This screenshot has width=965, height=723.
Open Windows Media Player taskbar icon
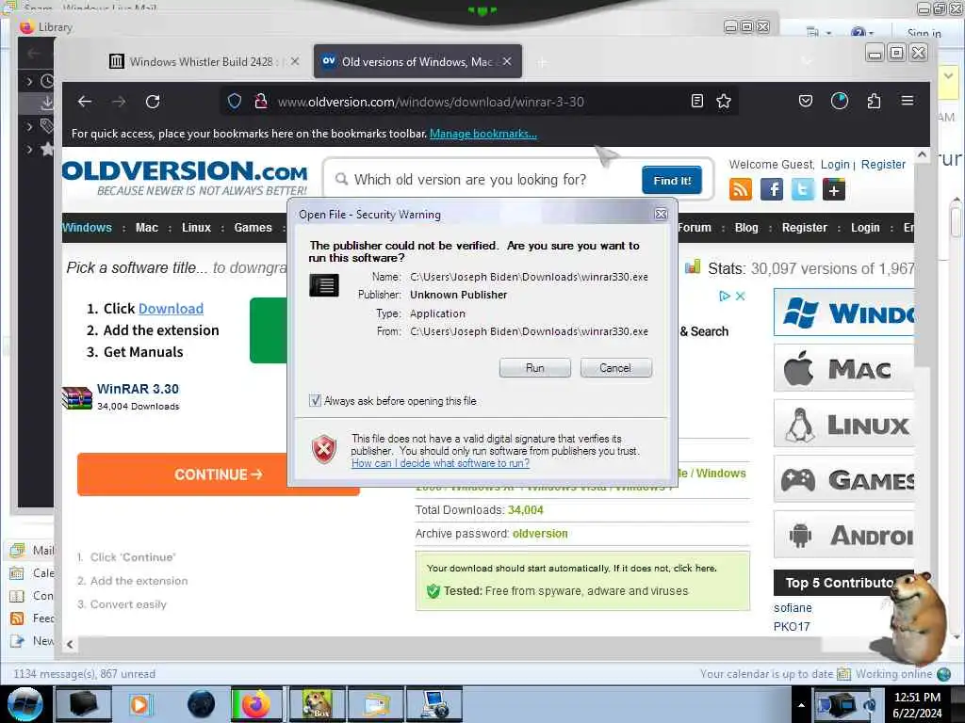coord(140,704)
